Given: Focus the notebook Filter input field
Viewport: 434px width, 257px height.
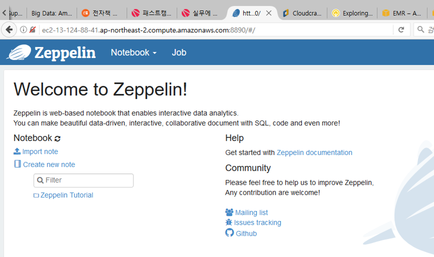Looking at the screenshot, I should coord(83,180).
